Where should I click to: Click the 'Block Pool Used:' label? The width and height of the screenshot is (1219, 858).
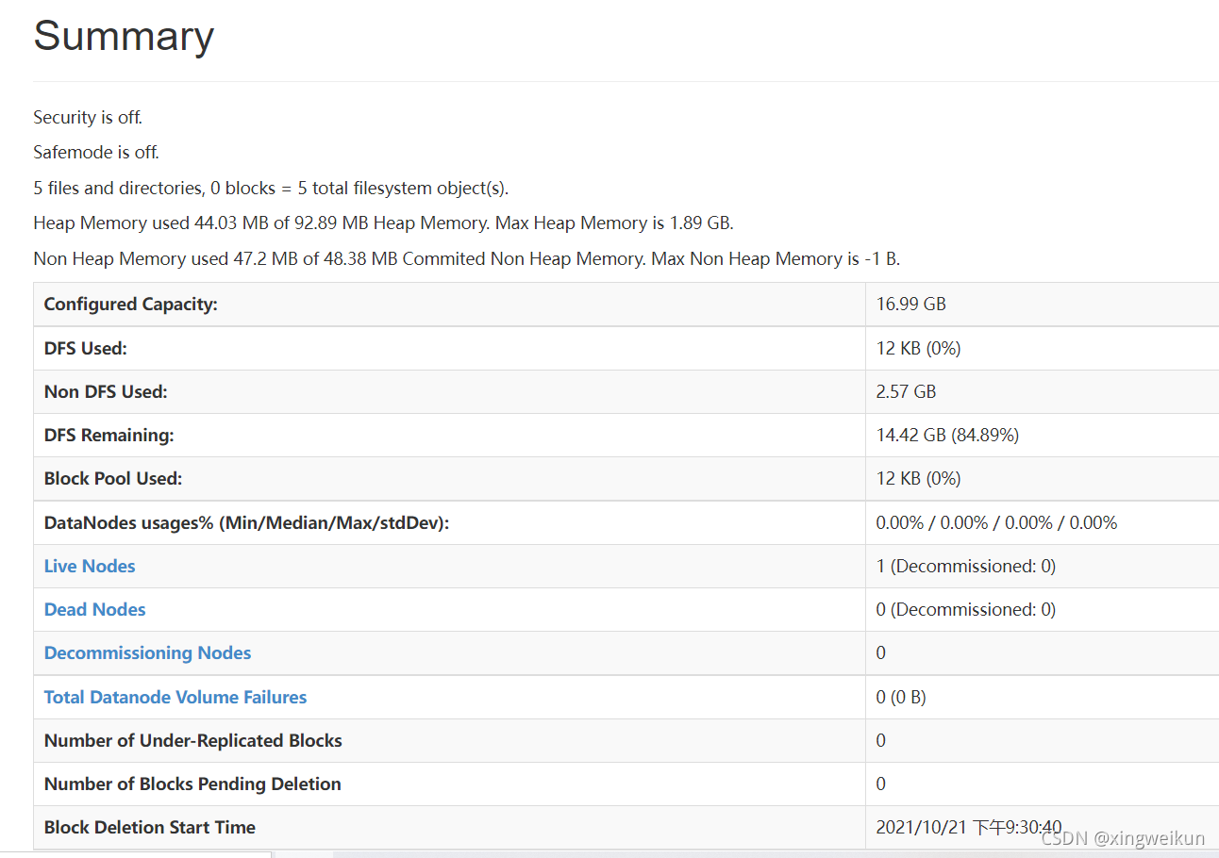point(113,479)
